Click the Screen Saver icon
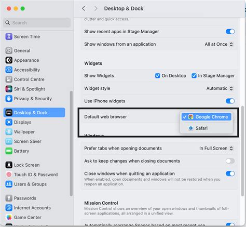This screenshot has height=227, width=246. tap(9, 141)
